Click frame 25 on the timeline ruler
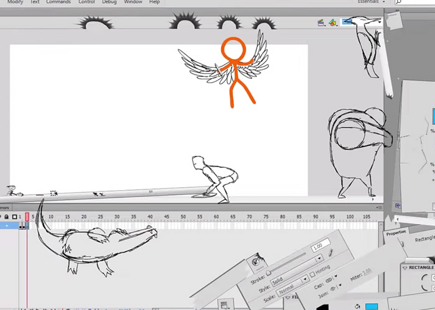 point(101,217)
